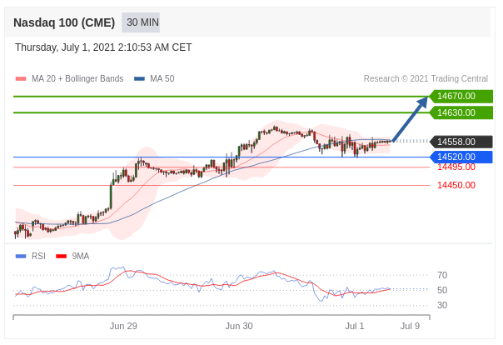The width and height of the screenshot is (503, 345).
Task: Select the Jun 29 date label
Action: 123,326
